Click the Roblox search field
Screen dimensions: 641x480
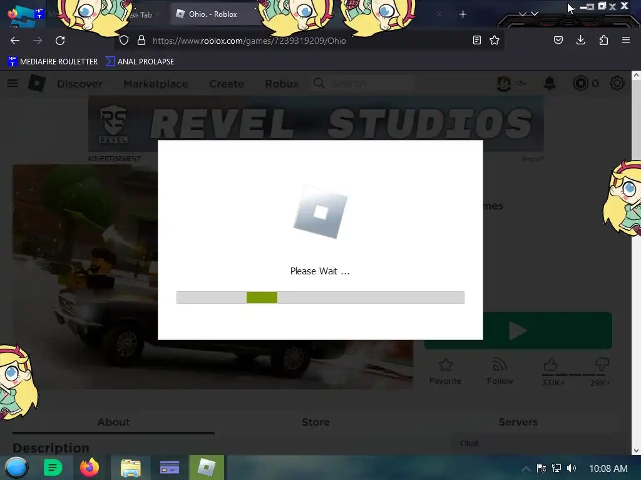point(364,83)
